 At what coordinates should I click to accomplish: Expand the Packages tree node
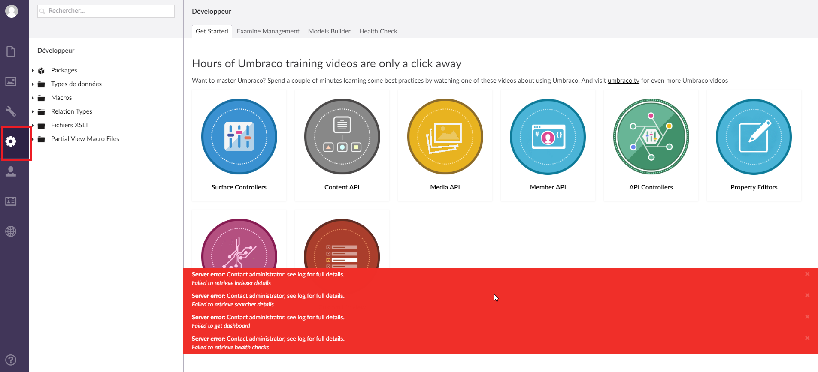(x=33, y=70)
